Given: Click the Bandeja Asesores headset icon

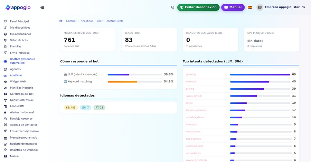Looking at the screenshot, I should point(5,119).
